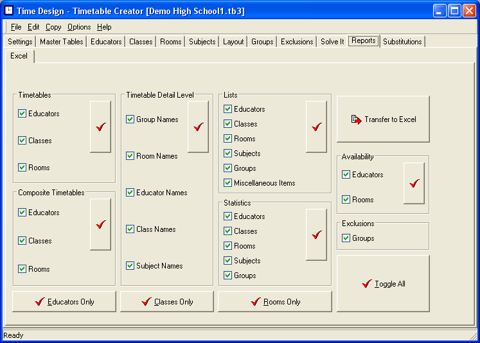Click the red checkmark button in Timetables group
This screenshot has width=480, height=343.
point(100,127)
